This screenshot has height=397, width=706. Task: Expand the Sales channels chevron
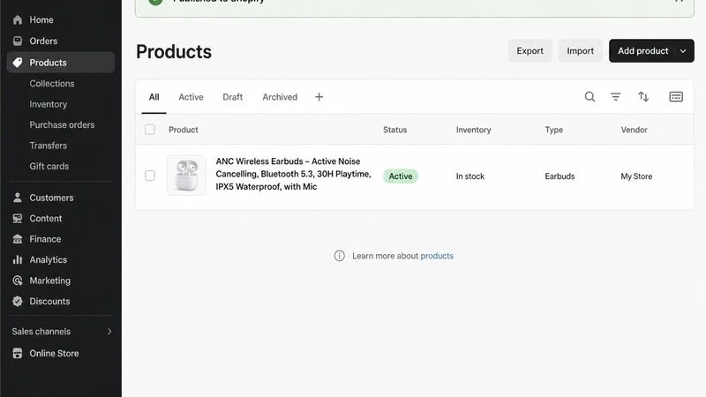click(109, 332)
